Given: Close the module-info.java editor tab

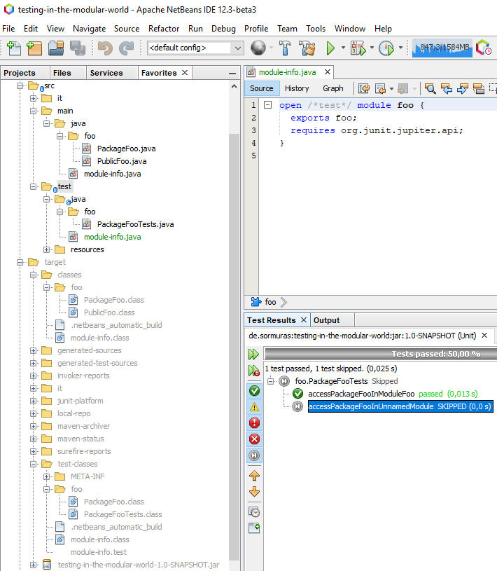Looking at the screenshot, I should [328, 72].
